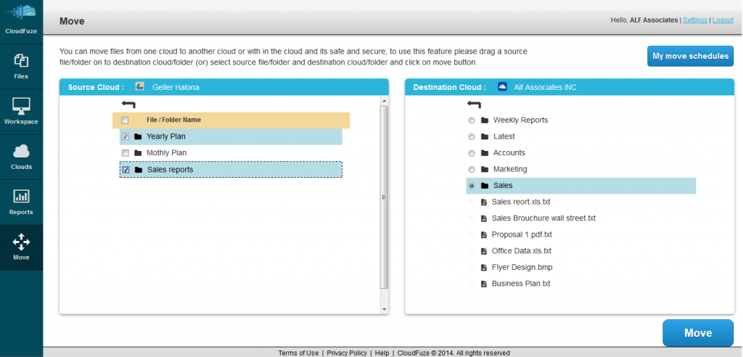Click the Latest folder name

pyautogui.click(x=504, y=136)
